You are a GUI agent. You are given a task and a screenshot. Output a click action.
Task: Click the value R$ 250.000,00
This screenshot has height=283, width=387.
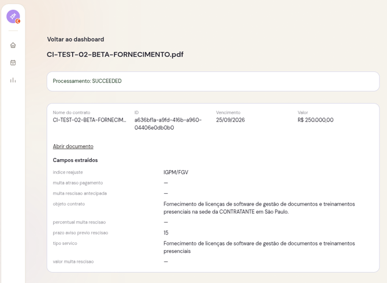point(315,120)
